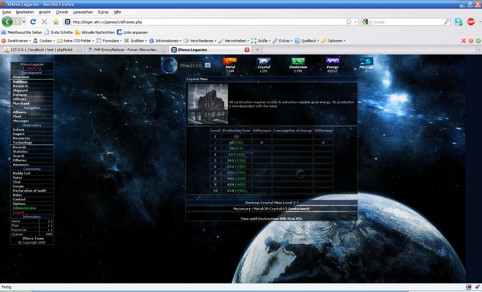
Task: Open the Skype toolbar icon
Action: pyautogui.click(x=459, y=22)
